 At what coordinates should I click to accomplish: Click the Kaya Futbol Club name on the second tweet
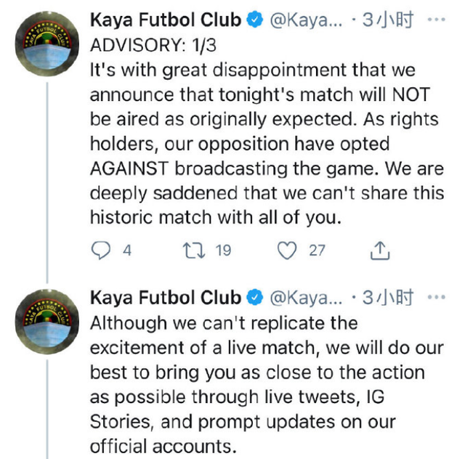click(166, 298)
